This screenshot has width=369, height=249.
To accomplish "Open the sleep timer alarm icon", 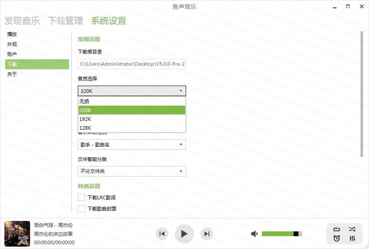I will pyautogui.click(x=337, y=238).
